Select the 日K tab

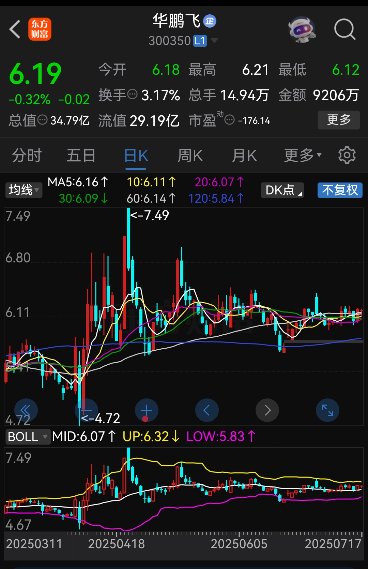[x=136, y=156]
